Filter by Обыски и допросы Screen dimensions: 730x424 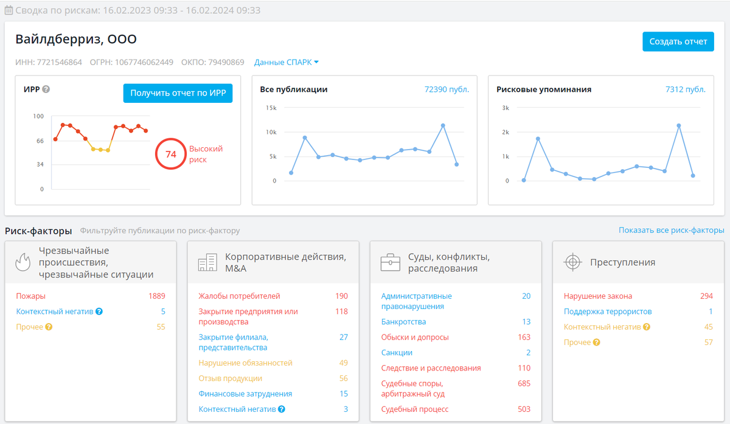(415, 337)
